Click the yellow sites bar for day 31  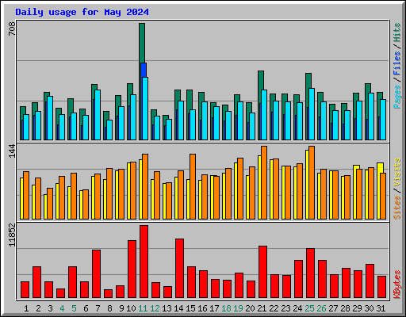tap(380, 168)
